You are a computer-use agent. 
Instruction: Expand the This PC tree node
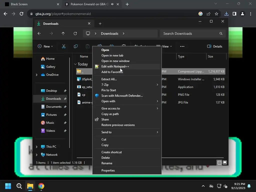tap(36, 147)
